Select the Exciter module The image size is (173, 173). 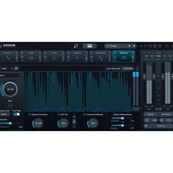54,56
